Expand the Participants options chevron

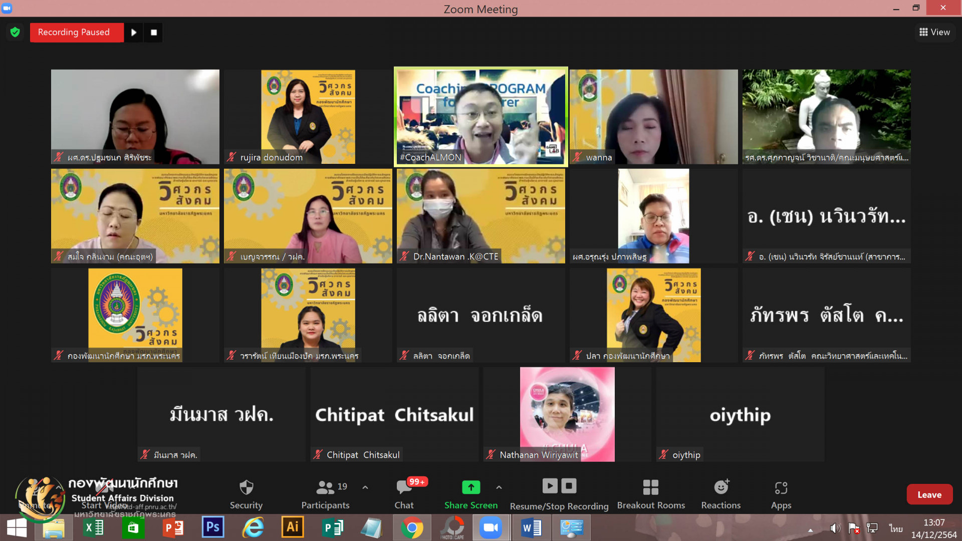[365, 487]
